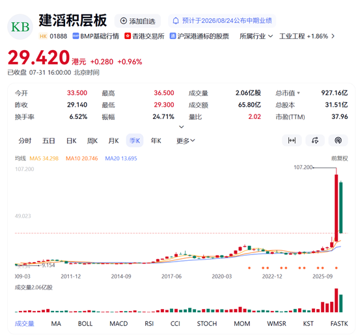358x335 pixels.
Task: Click the 量比 2.02 value
Action: click(255, 116)
